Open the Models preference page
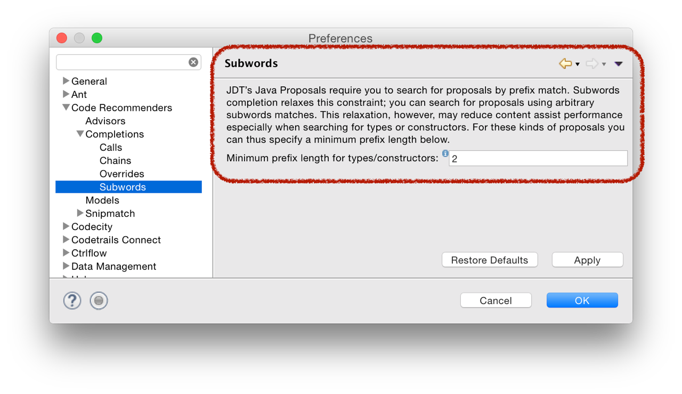682x394 pixels. [102, 200]
